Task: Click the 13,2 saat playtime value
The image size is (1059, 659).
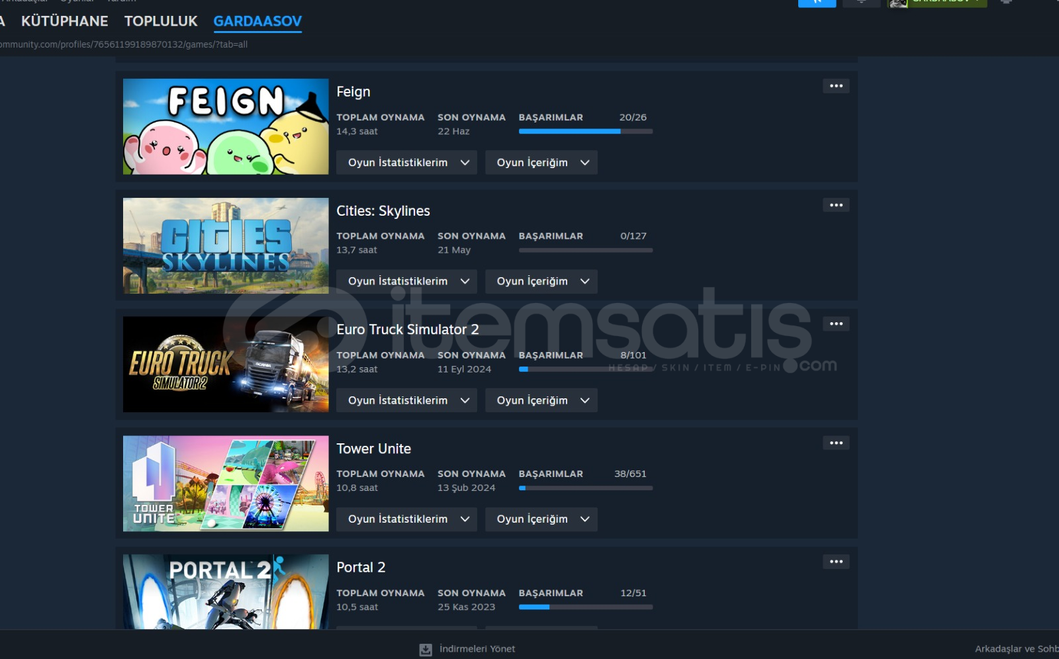Action: [x=357, y=369]
